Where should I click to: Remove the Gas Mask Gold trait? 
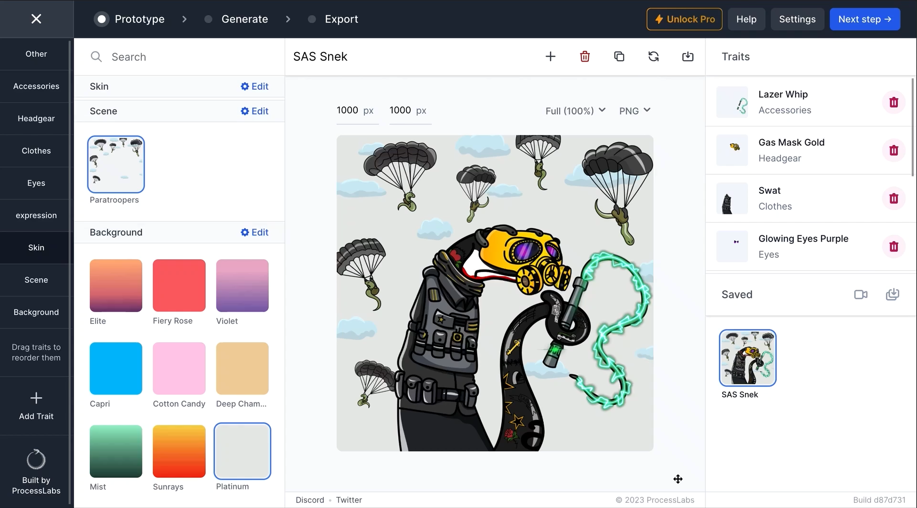click(894, 150)
